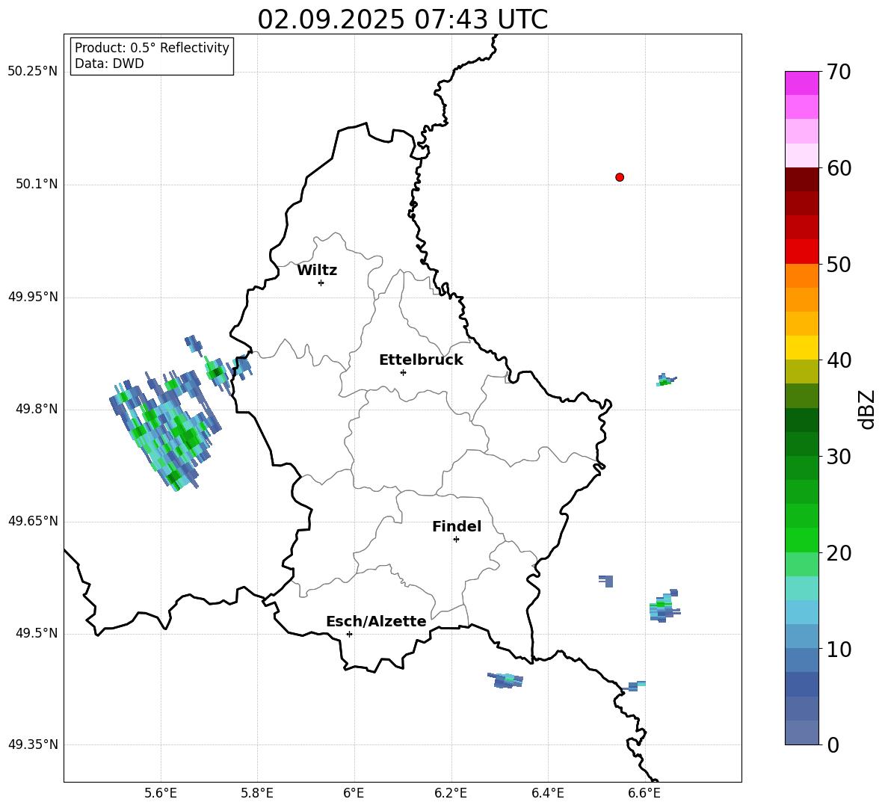Click the 49.5°N latitude label
The image size is (885, 808).
[x=37, y=633]
